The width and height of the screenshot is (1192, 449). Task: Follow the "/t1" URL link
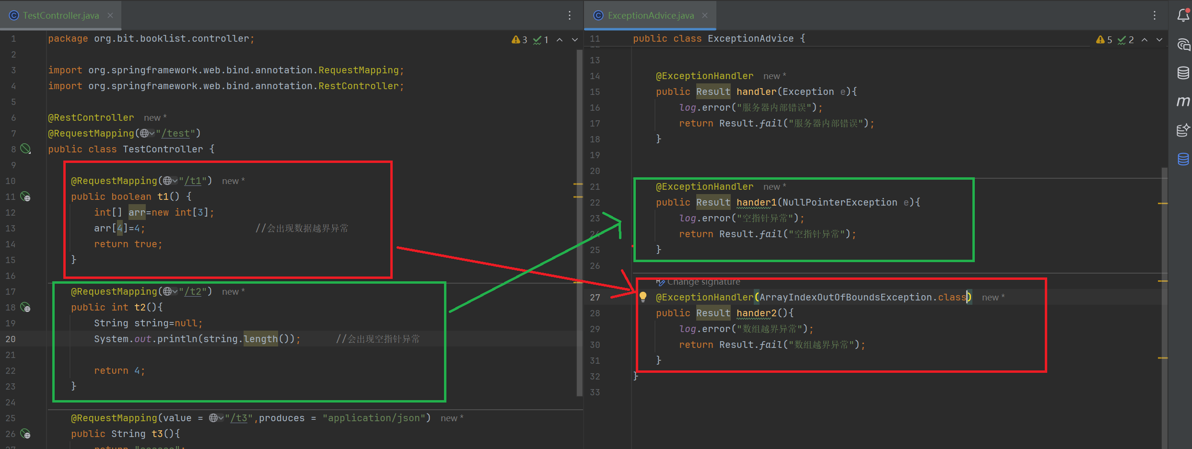(x=193, y=181)
